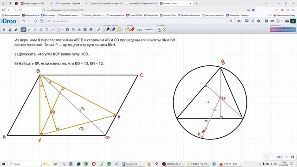Select the compass tool
The image size is (297, 167).
point(35,30)
